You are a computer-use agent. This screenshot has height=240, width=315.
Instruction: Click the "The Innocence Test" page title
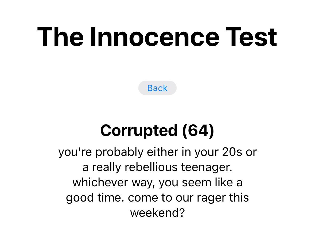point(157,37)
